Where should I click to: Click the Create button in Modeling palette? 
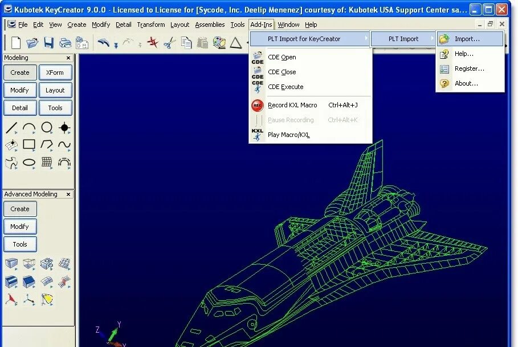(x=20, y=72)
